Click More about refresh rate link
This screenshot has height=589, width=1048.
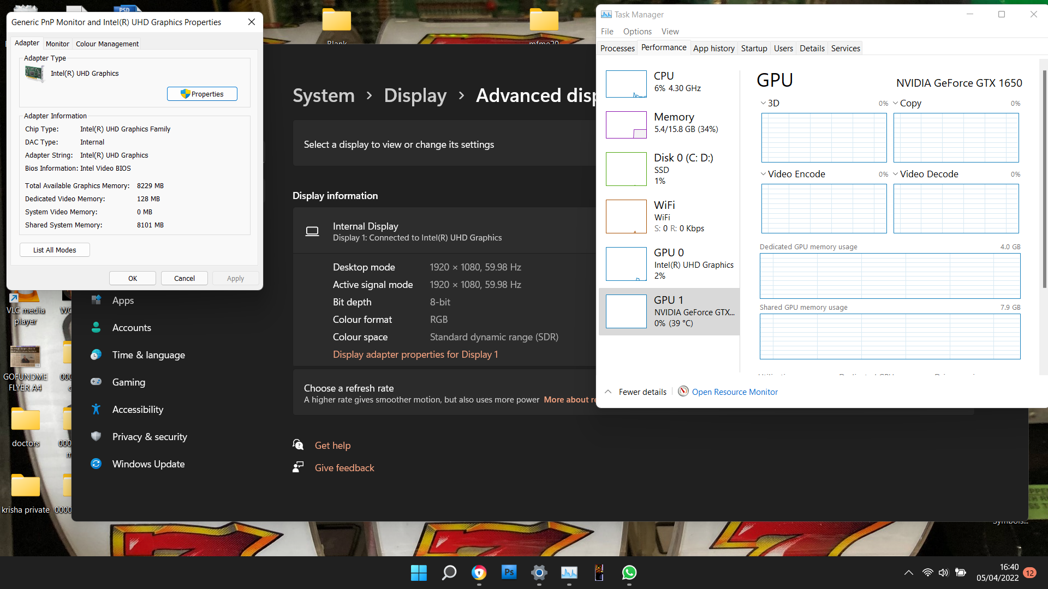coord(570,400)
